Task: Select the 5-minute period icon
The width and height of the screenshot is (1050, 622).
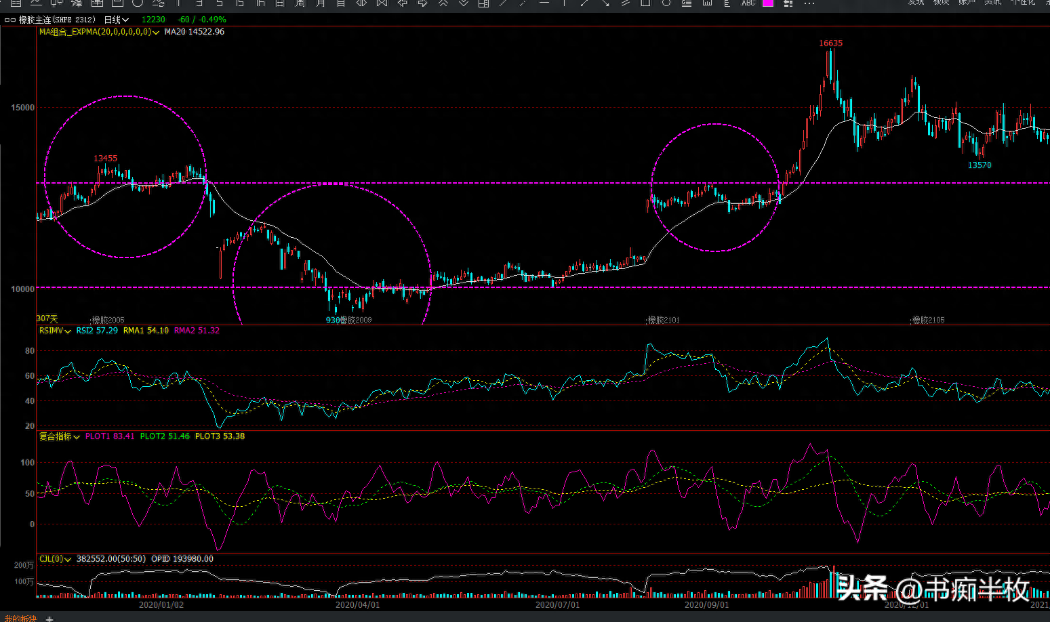Action: (x=220, y=3)
